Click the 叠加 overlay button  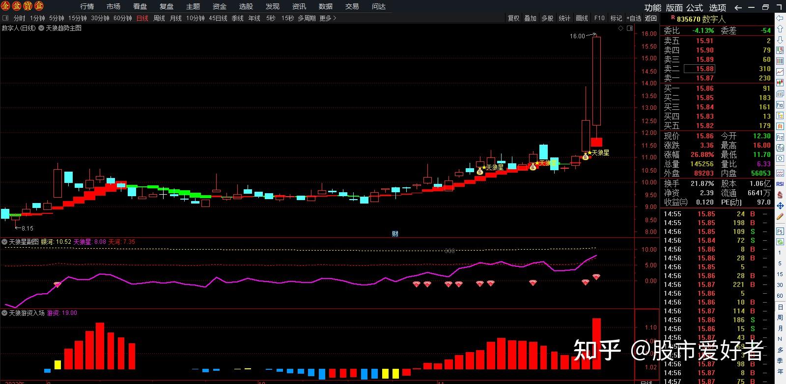[x=530, y=18]
